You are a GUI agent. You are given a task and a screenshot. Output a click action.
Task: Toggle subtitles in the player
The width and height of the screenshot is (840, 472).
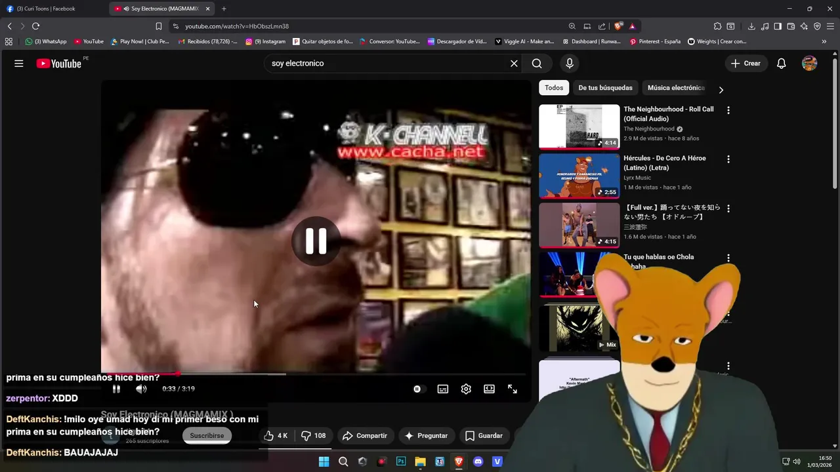(x=443, y=389)
